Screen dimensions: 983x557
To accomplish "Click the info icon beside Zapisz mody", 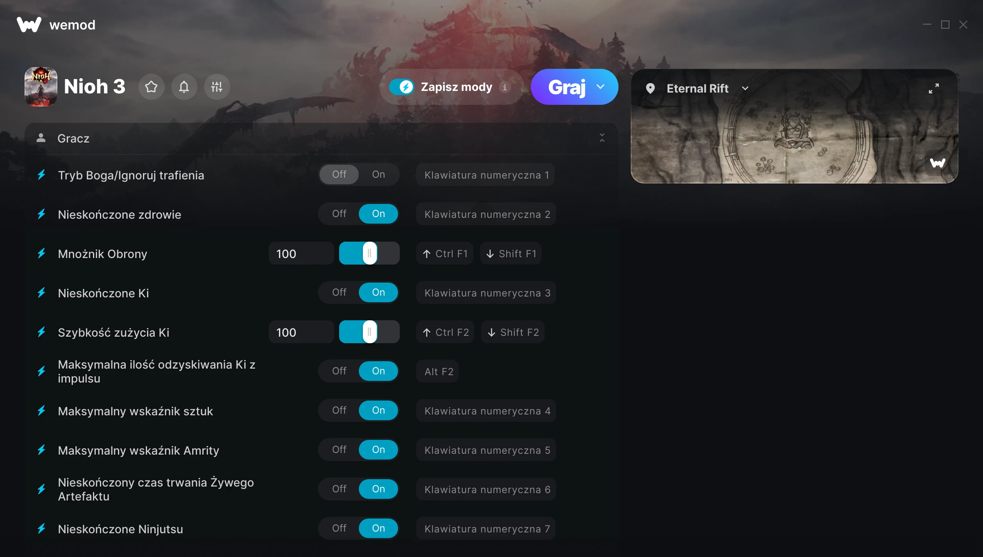I will coord(505,87).
